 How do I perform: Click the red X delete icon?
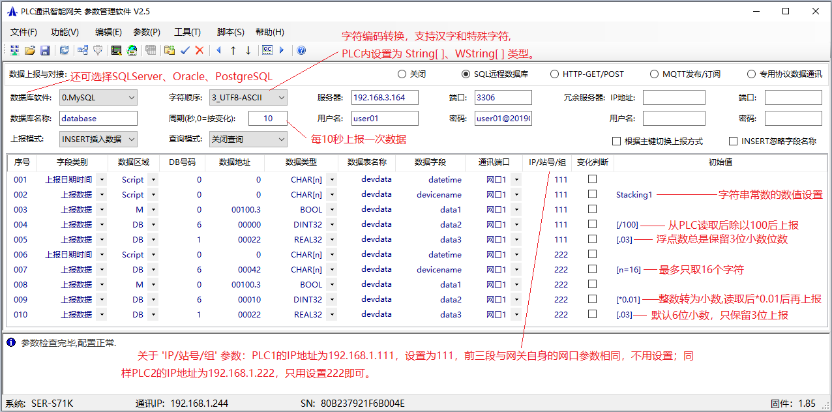(x=200, y=50)
